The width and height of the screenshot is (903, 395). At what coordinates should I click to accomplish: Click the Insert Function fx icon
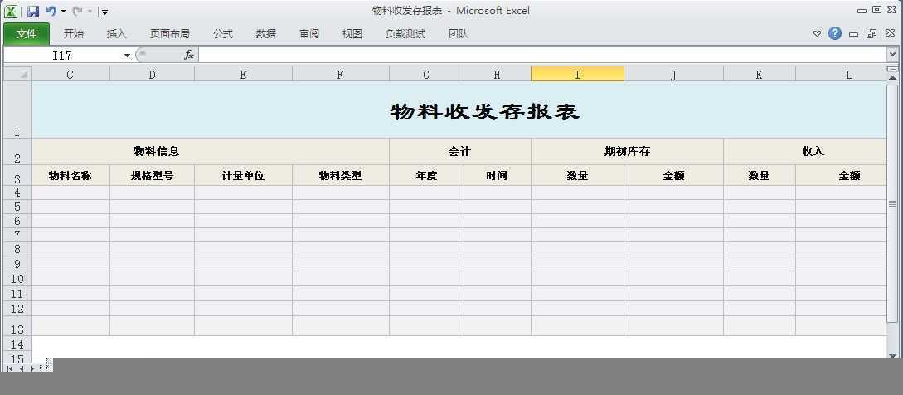[189, 56]
